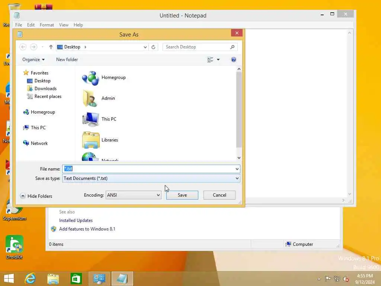Open the view options dropdown arrow
This screenshot has width=381, height=286.
click(x=218, y=60)
